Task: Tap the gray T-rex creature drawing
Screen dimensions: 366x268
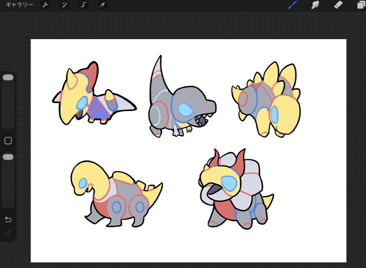Action: pos(182,96)
